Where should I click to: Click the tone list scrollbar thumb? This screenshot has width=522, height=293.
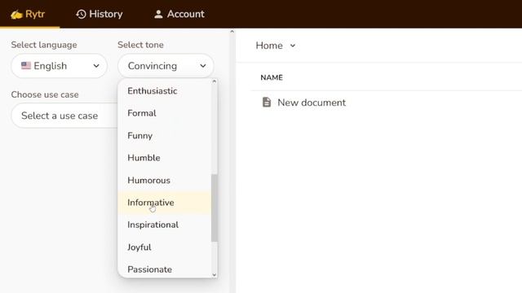pos(214,208)
